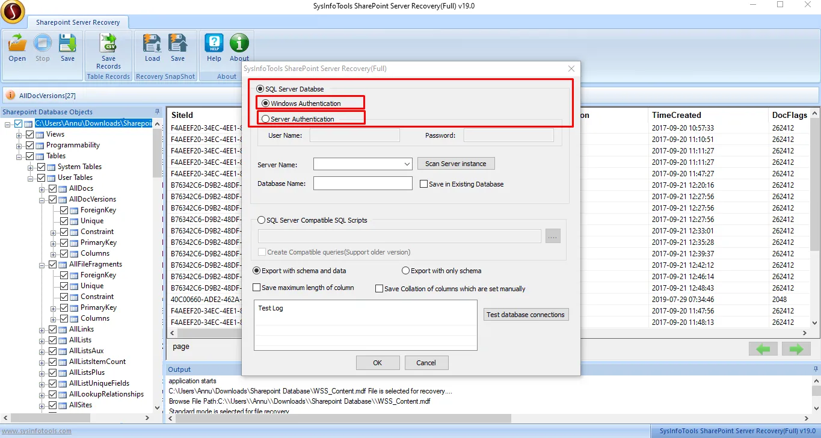
Task: Click Test database connections button
Action: tap(526, 315)
